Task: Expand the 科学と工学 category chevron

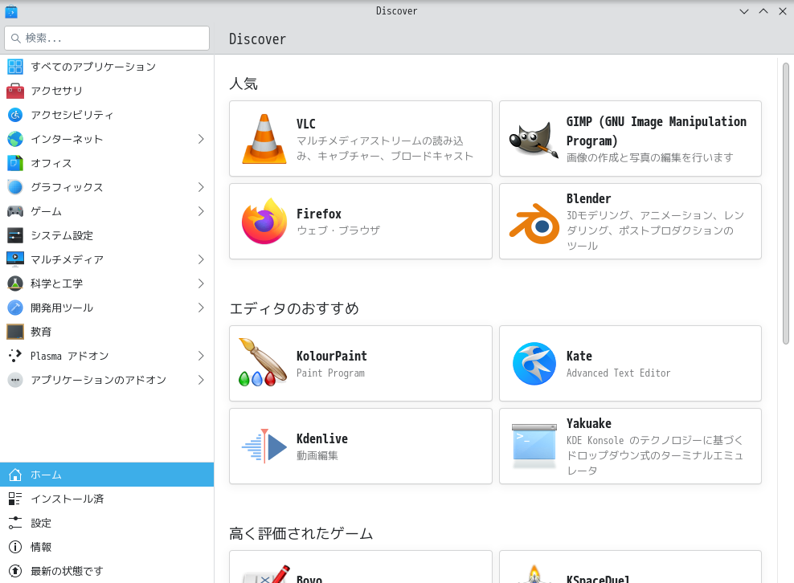Action: click(201, 283)
